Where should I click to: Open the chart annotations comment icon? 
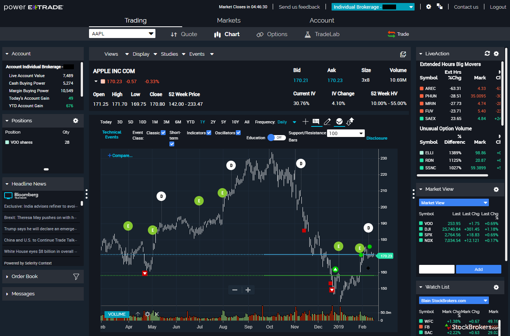[x=316, y=122]
